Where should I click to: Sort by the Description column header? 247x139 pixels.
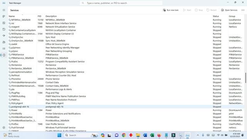[51, 16]
